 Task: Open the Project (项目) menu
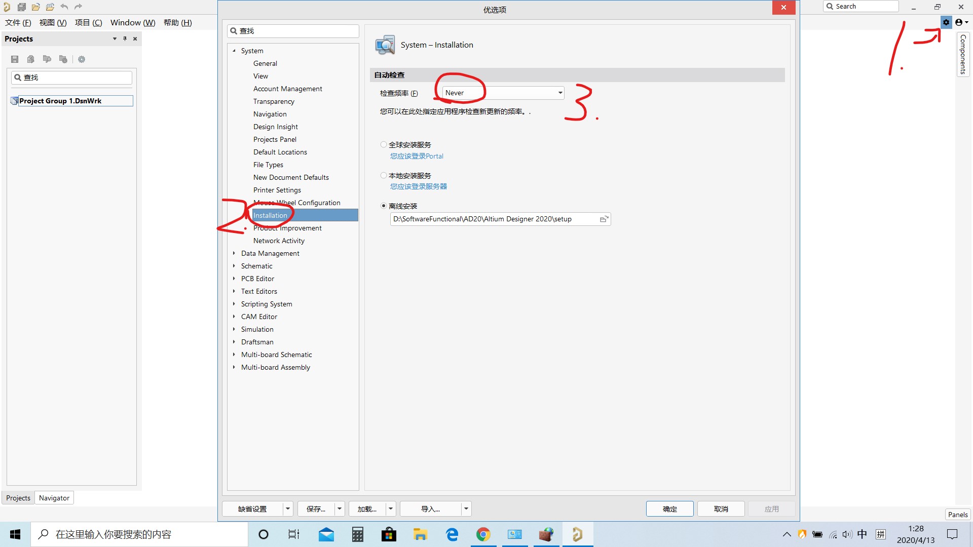click(x=89, y=23)
